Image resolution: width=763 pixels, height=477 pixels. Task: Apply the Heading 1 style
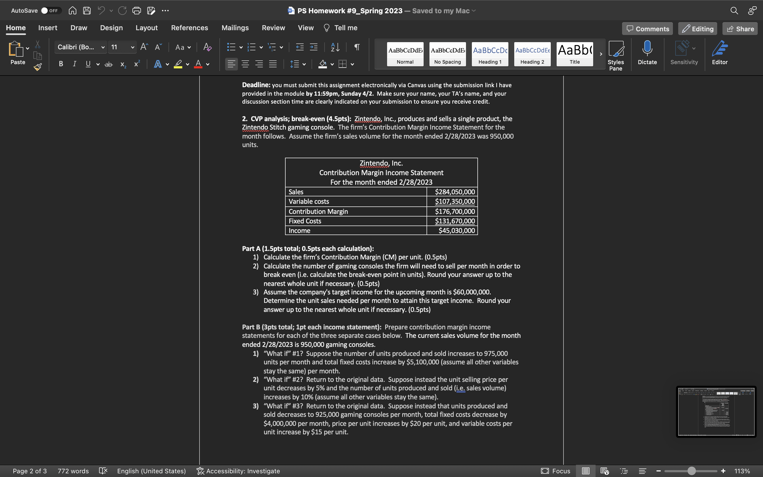pyautogui.click(x=490, y=54)
